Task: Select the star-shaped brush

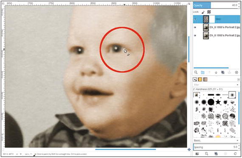Action: tap(218, 102)
